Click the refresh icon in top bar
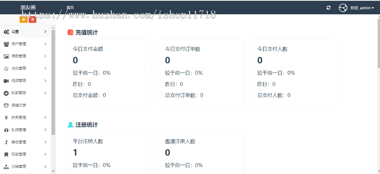 pyautogui.click(x=328, y=8)
